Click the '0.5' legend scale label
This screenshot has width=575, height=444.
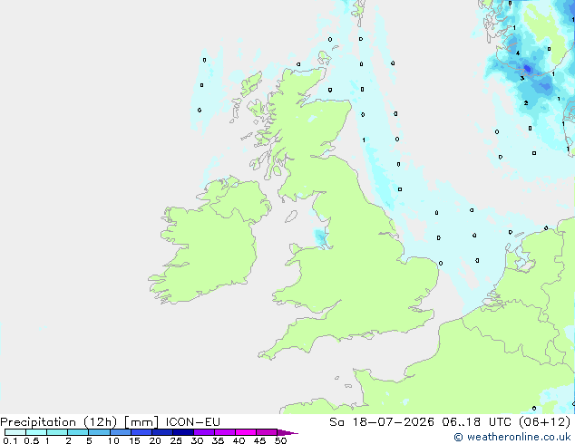point(31,440)
